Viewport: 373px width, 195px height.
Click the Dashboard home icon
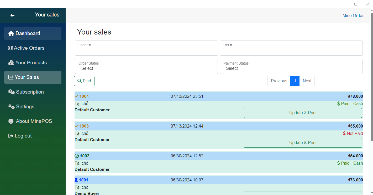pyautogui.click(x=11, y=33)
